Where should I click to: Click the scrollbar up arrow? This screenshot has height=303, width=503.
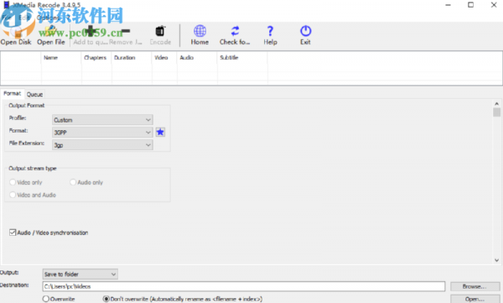496,104
